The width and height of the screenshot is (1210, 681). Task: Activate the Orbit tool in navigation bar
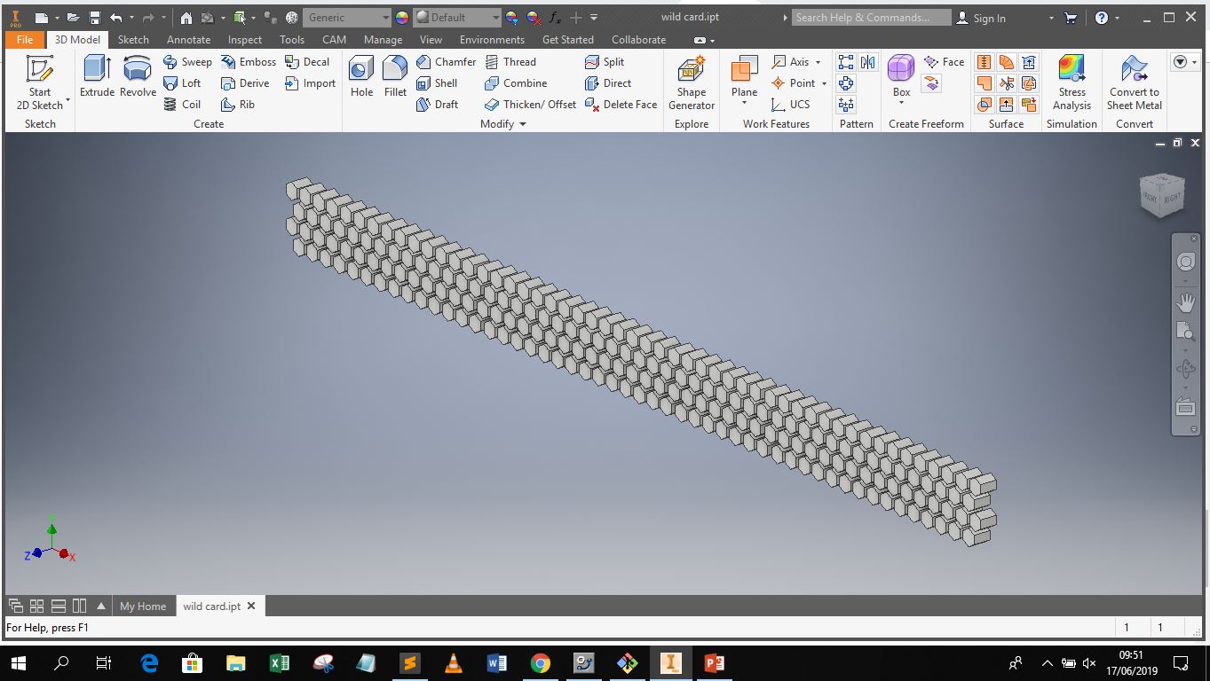pos(1185,370)
